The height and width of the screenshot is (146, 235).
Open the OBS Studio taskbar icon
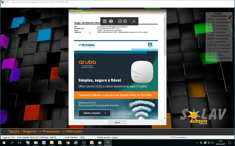tap(84, 143)
